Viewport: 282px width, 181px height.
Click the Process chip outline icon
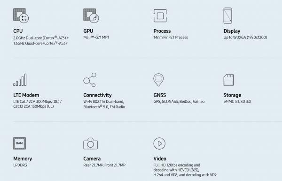click(160, 16)
